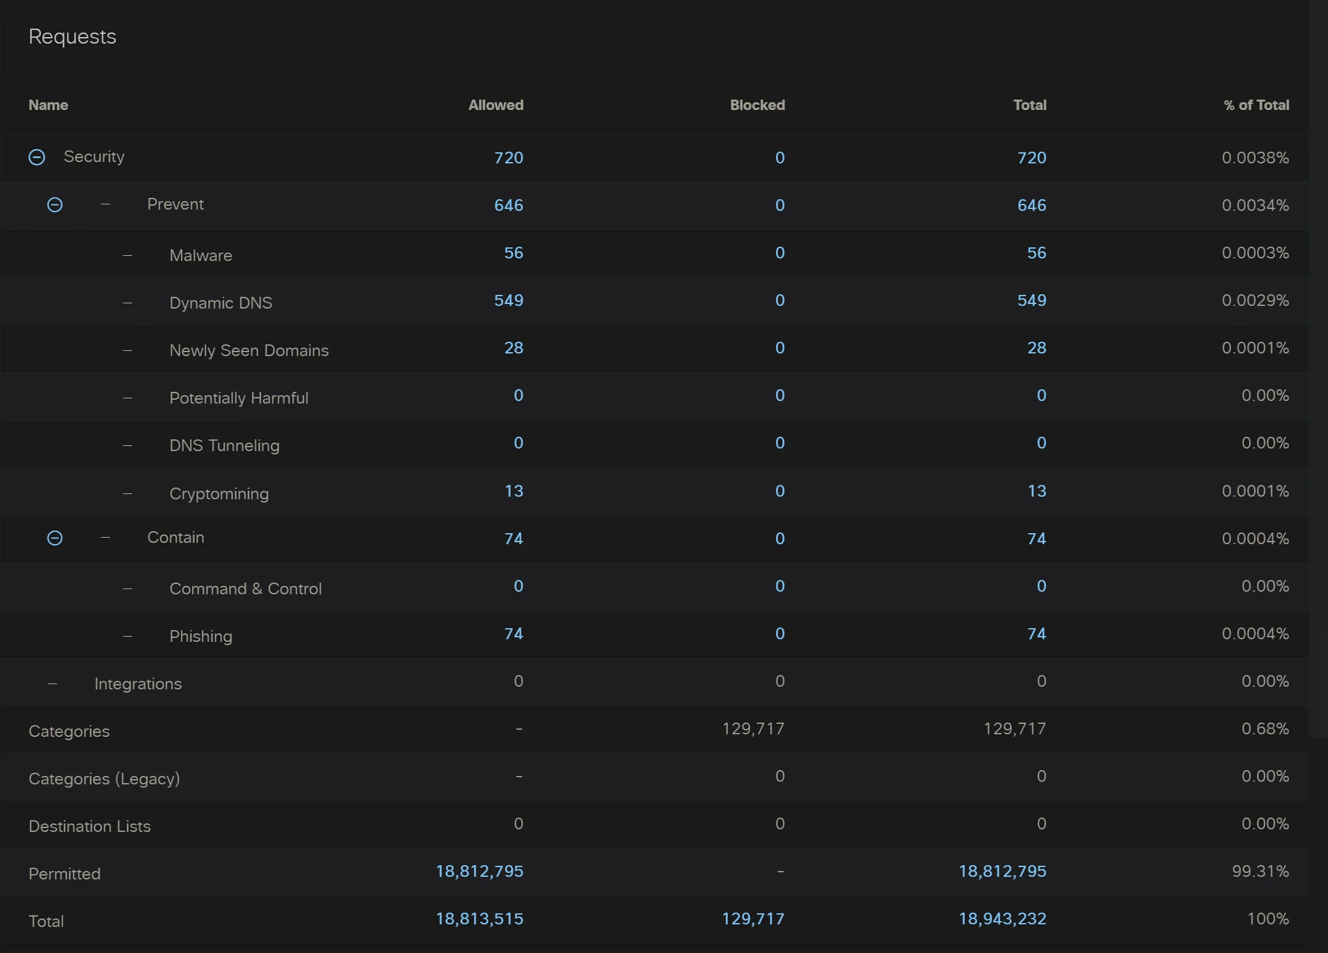Open Dynamic DNS total 549
Screen dimensions: 1328x953
tap(1031, 300)
